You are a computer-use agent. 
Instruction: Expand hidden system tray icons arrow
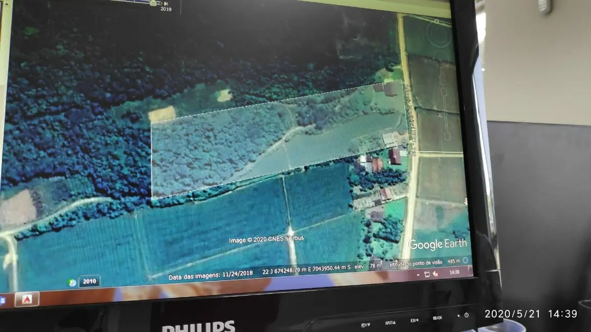coord(418,274)
